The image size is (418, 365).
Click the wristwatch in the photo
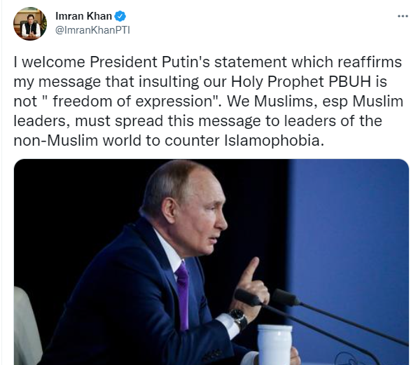pos(239,319)
